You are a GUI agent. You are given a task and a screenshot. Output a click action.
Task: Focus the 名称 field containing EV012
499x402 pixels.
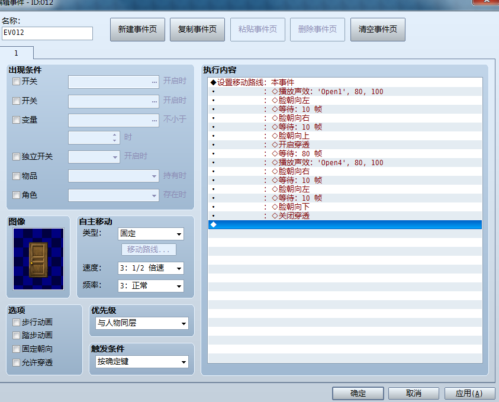point(47,33)
